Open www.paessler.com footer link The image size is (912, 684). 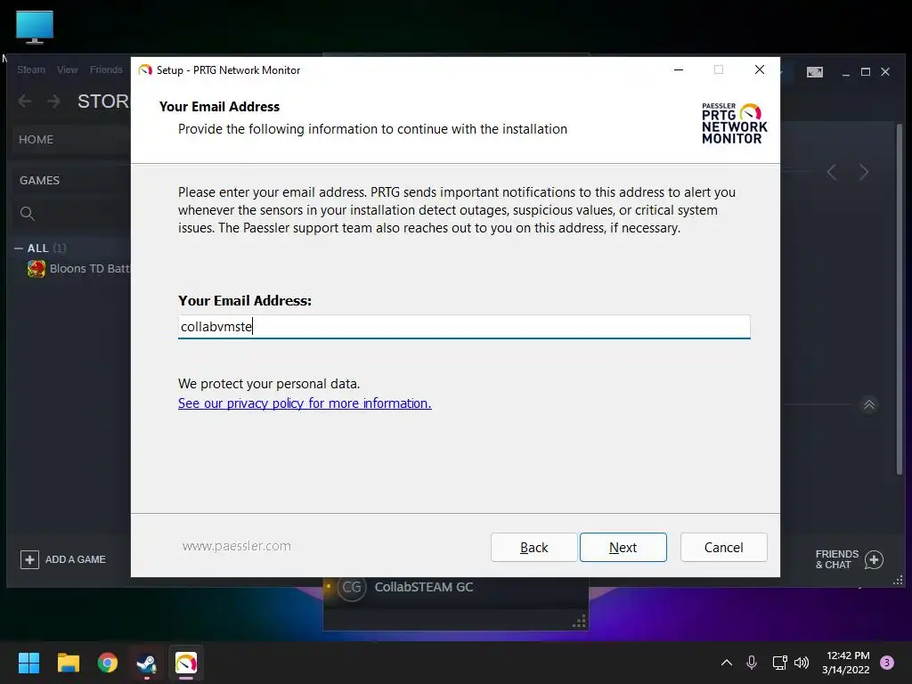(x=236, y=546)
